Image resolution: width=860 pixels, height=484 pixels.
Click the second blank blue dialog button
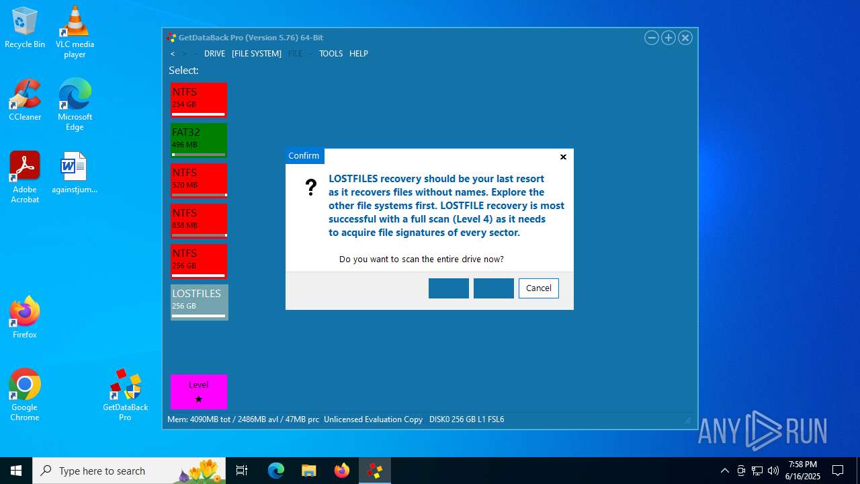494,288
